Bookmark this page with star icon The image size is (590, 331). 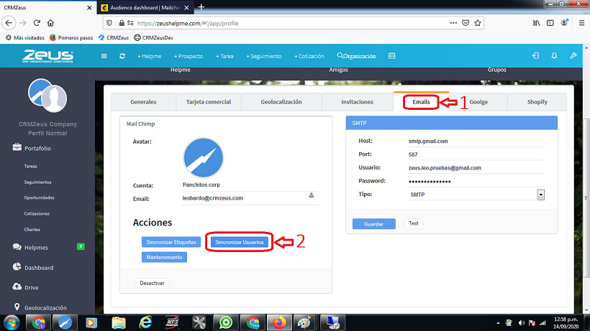[478, 23]
